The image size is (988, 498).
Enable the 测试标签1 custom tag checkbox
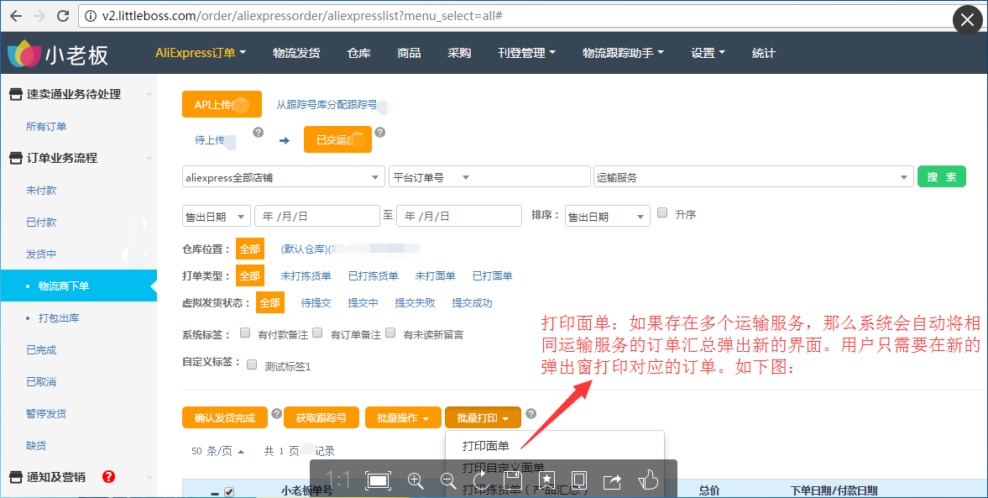click(x=252, y=365)
